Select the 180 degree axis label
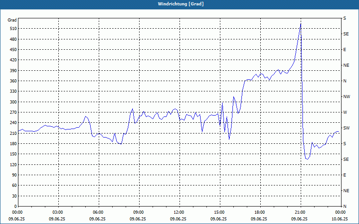The width and height of the screenshot is (359, 224). point(13,143)
